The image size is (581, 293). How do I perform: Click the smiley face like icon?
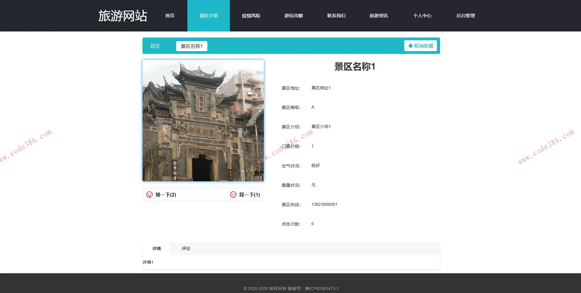[x=149, y=195]
